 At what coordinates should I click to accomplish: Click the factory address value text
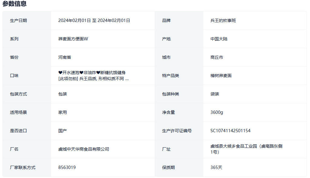[246, 149]
